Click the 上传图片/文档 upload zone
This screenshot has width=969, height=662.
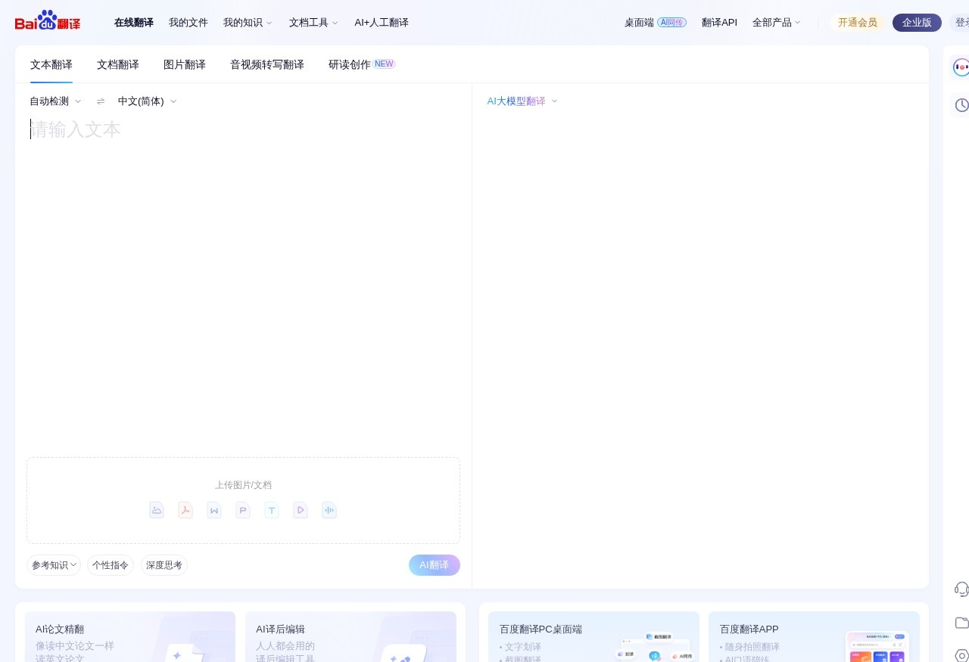(x=243, y=500)
